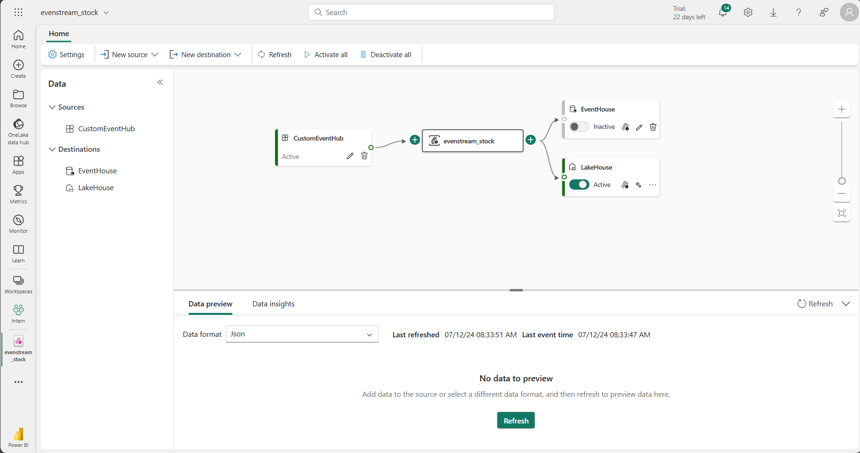Open user account avatar
This screenshot has height=453, width=860.
click(x=849, y=12)
